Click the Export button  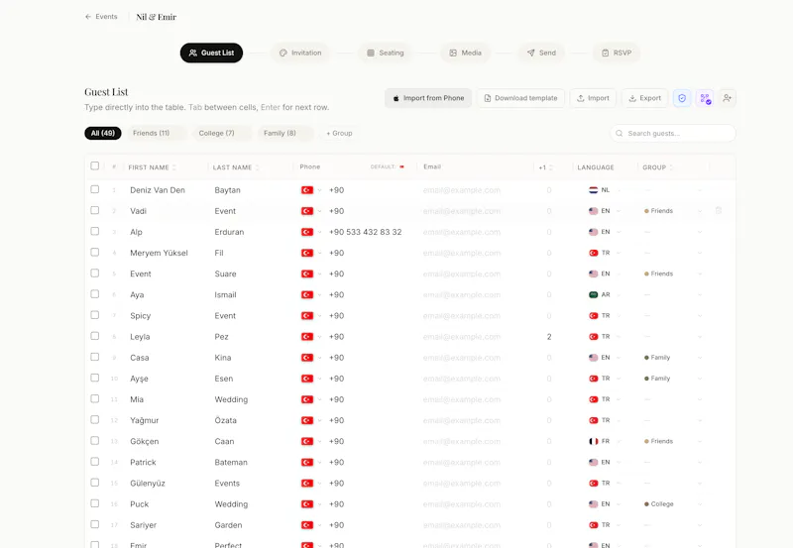tap(645, 98)
